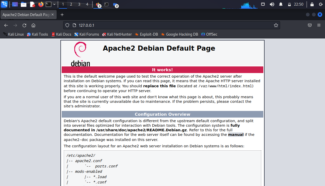Switch to workspace 4
This screenshot has height=186, width=325.
click(87, 4)
